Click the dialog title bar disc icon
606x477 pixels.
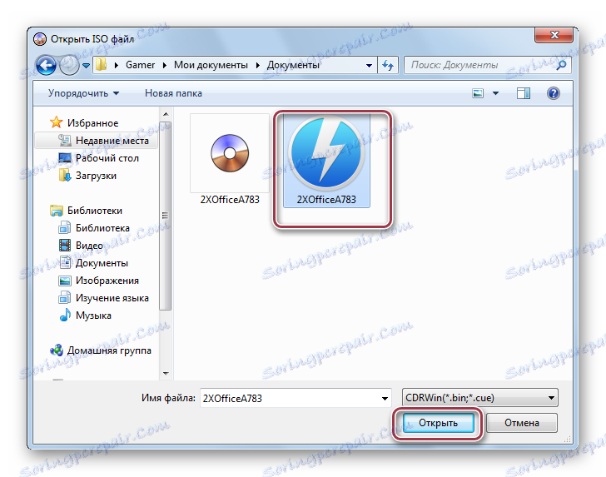40,39
